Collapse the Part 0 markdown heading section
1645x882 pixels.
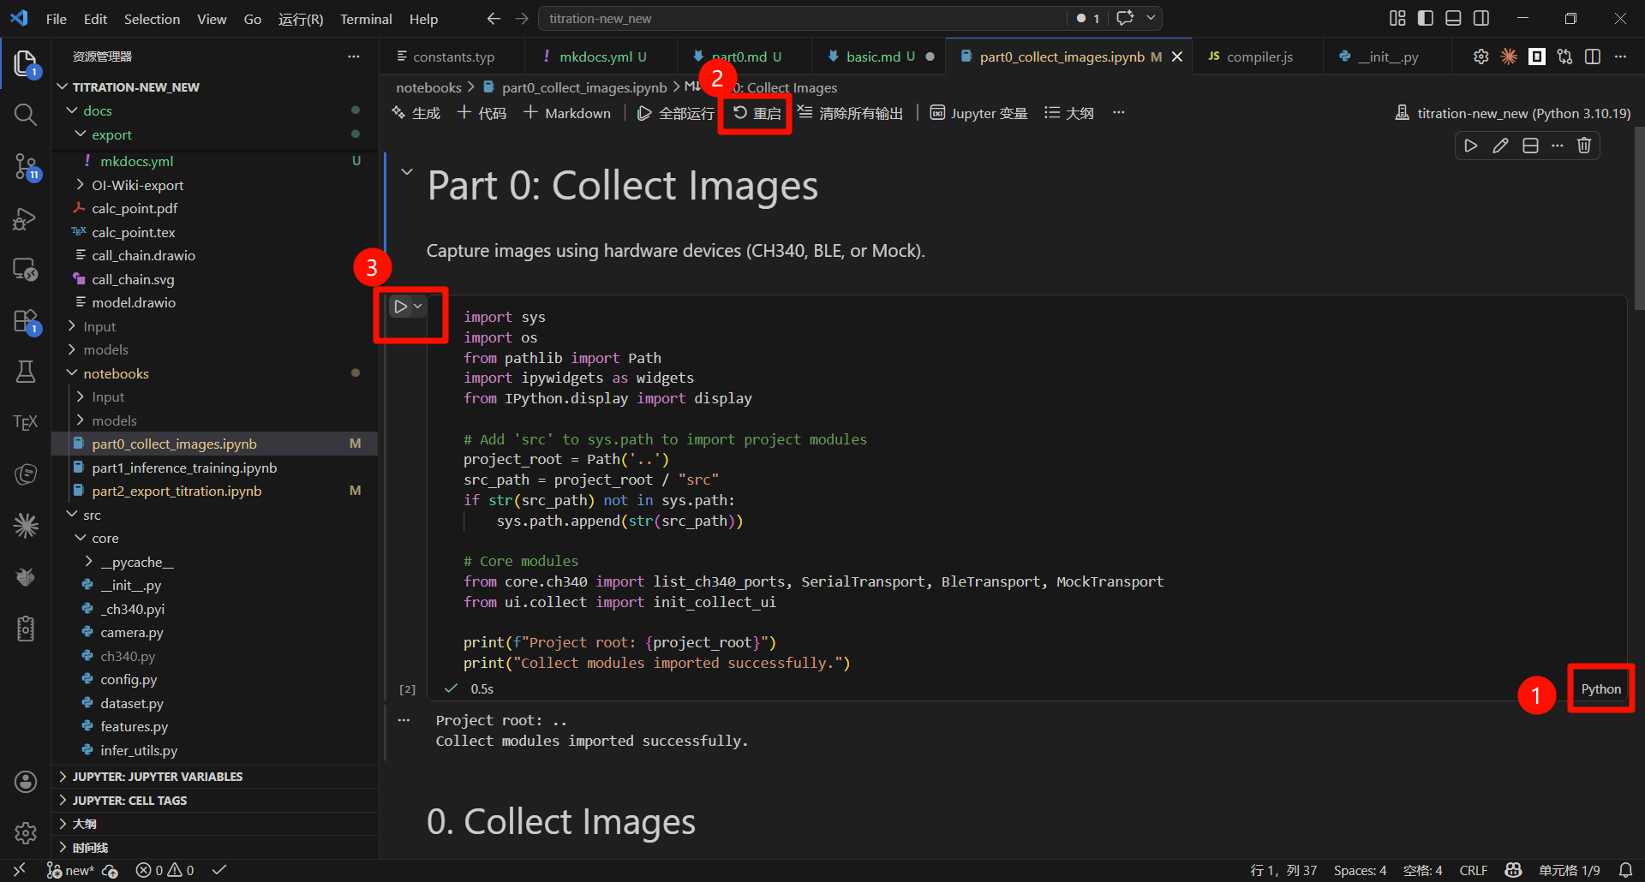click(407, 171)
